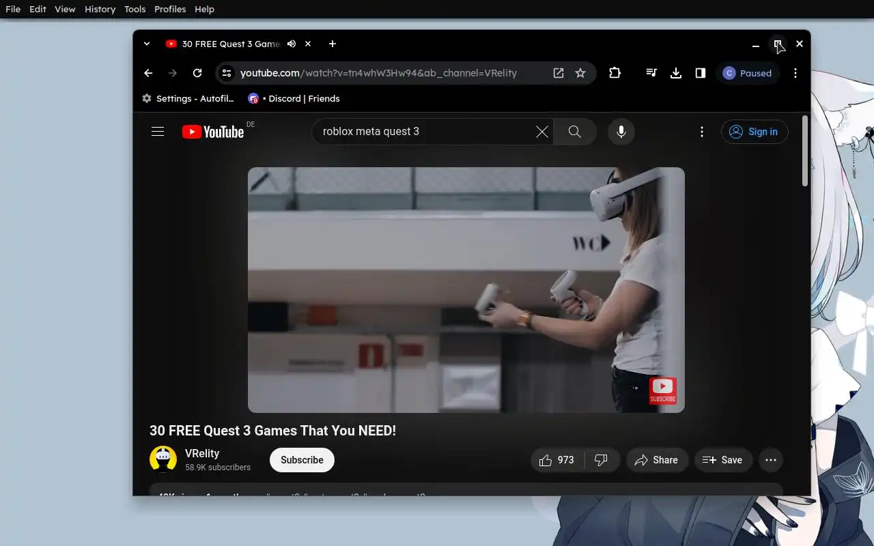This screenshot has width=874, height=546.
Task: Open the File menu
Action: 13,9
